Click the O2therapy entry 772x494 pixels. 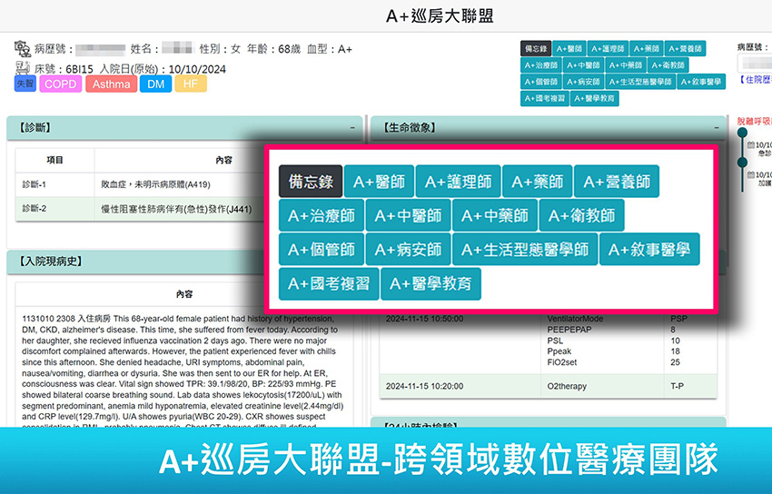[x=567, y=386]
